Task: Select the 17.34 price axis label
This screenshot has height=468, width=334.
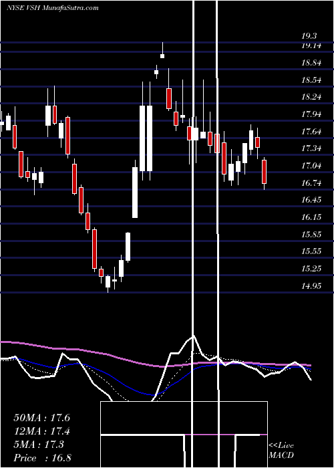Action: tap(311, 148)
